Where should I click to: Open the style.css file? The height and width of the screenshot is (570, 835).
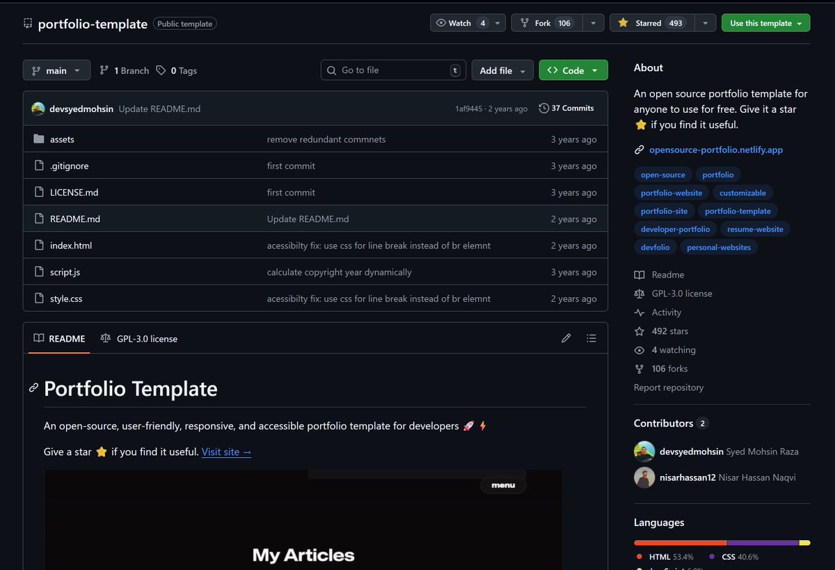[x=66, y=299]
